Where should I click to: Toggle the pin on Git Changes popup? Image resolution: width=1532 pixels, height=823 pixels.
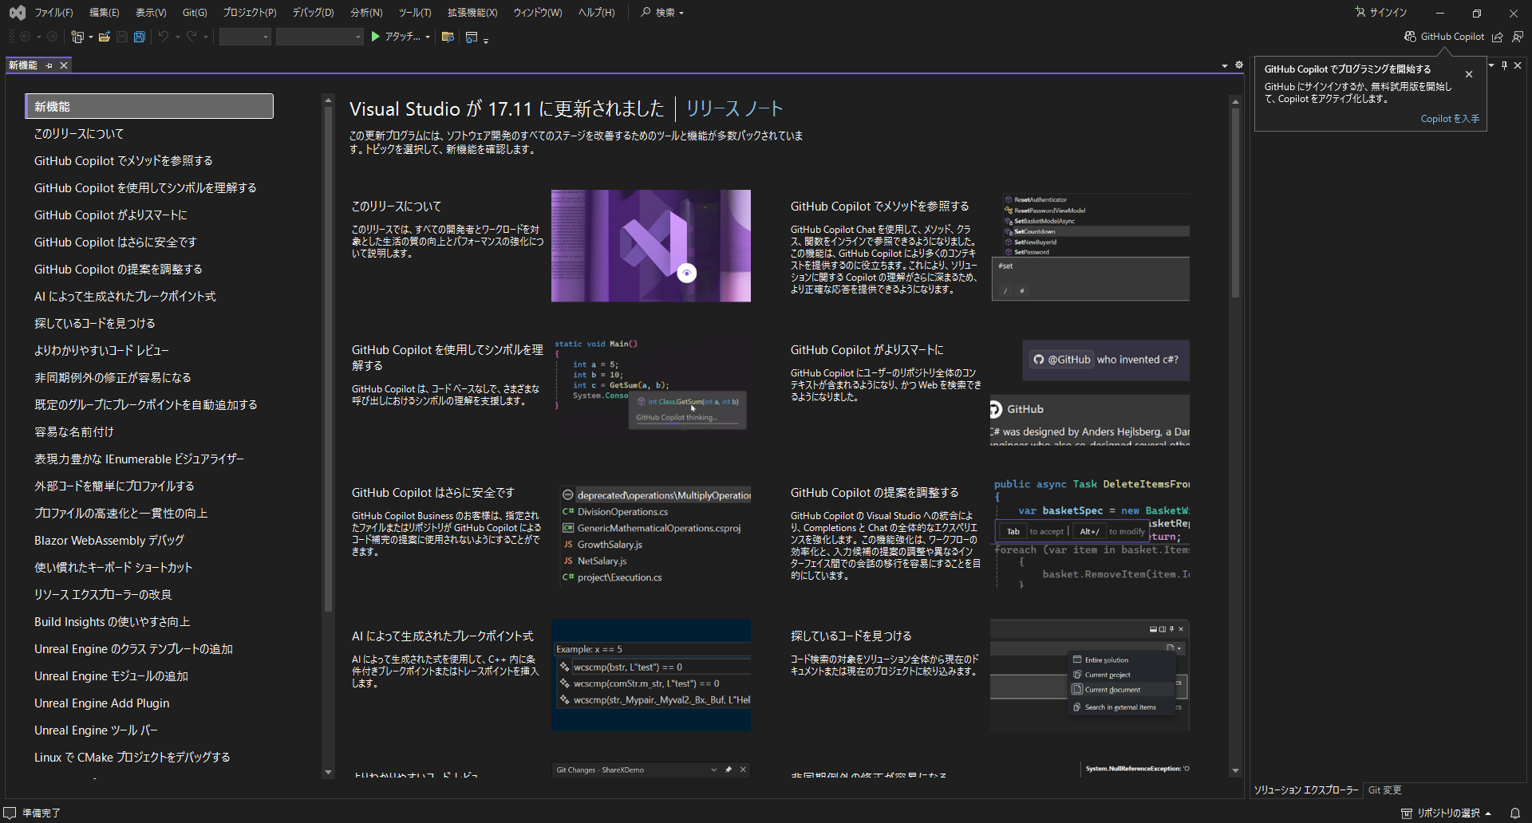pyautogui.click(x=728, y=770)
